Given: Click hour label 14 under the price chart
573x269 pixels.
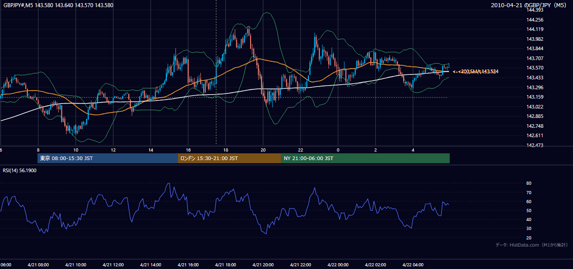Looking at the screenshot, I should [151, 150].
